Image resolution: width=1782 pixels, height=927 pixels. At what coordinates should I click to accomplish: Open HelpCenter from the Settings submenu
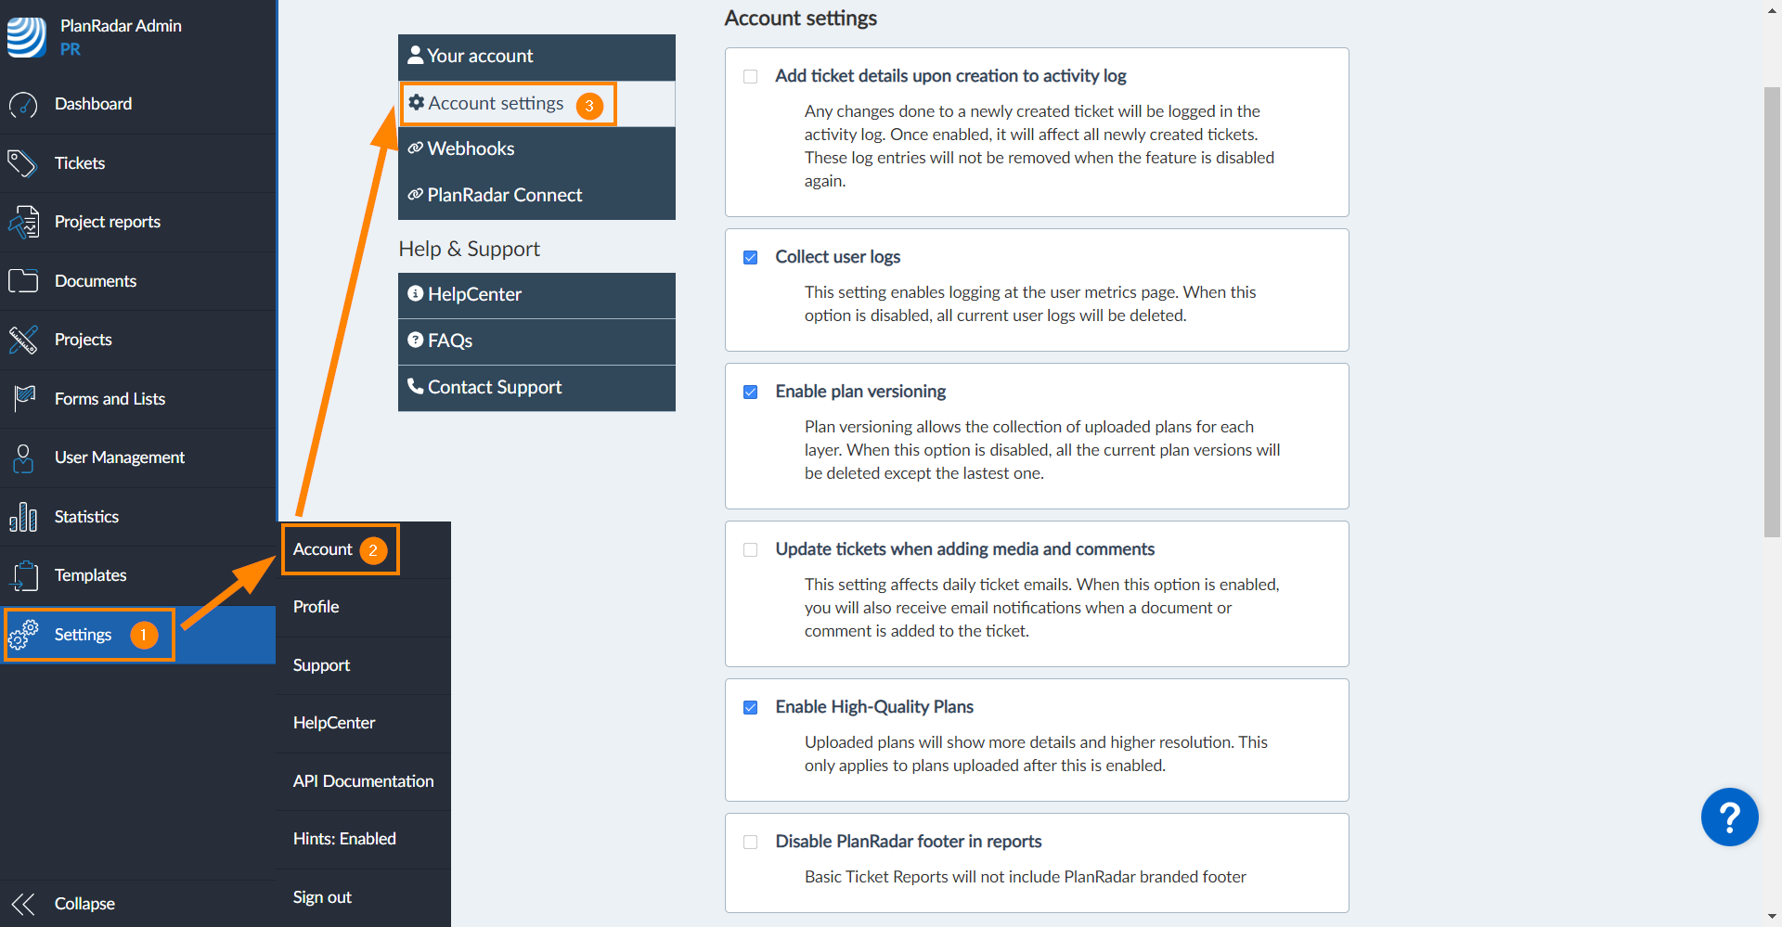[364, 723]
